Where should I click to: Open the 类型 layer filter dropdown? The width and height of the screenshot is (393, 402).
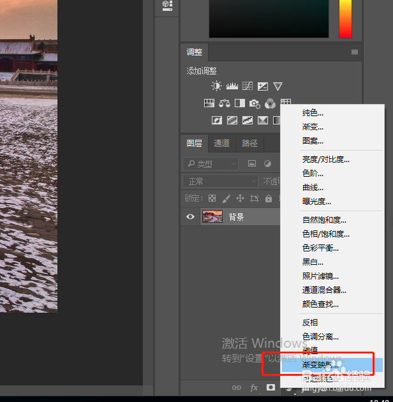211,163
